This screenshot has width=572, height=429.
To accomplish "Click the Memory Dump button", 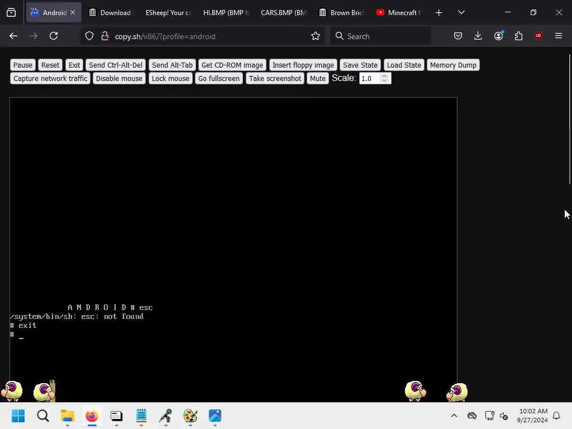I will [453, 65].
